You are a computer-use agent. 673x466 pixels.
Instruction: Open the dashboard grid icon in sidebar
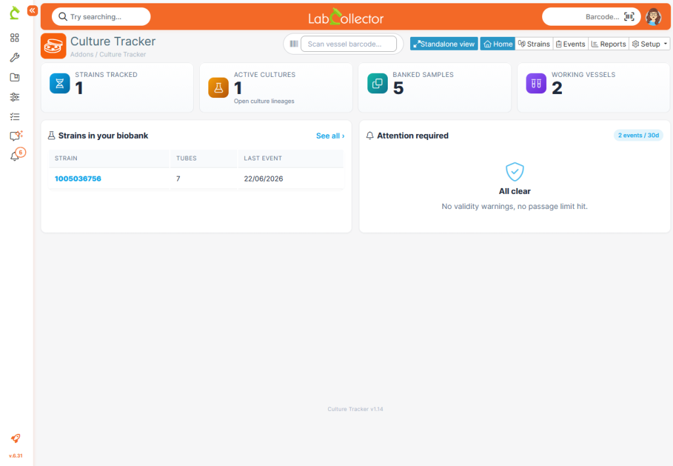click(14, 37)
